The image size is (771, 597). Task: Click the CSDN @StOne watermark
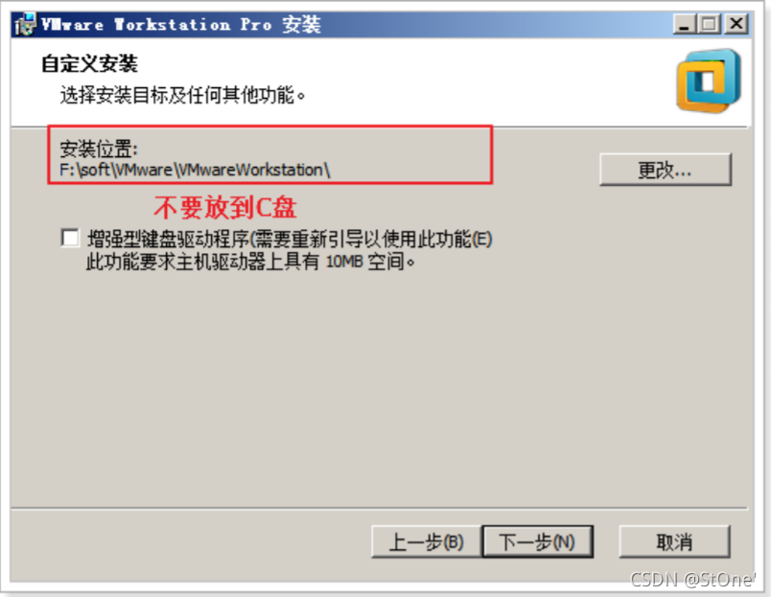692,580
